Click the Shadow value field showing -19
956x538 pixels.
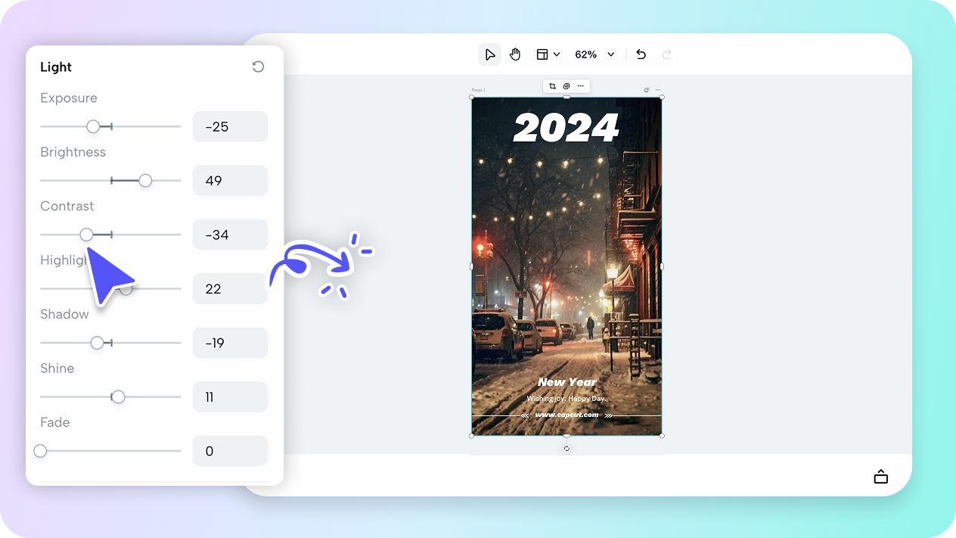tap(230, 342)
